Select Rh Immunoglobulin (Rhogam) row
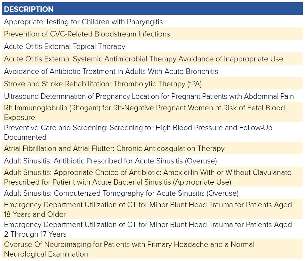 click(152, 112)
